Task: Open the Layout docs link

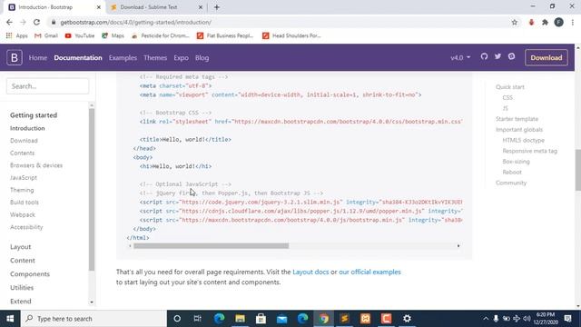Action: [310, 272]
